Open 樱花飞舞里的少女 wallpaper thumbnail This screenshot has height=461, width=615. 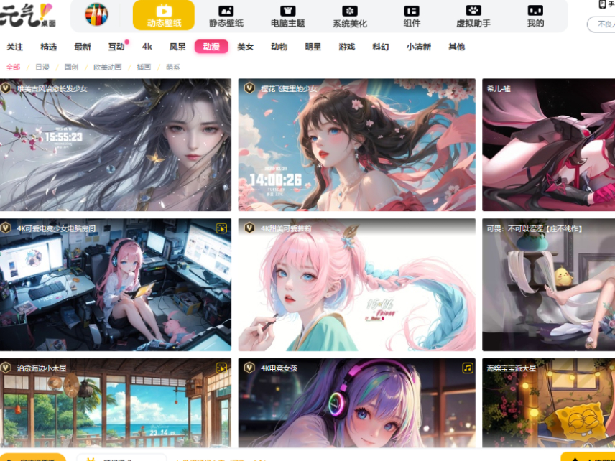(357, 144)
